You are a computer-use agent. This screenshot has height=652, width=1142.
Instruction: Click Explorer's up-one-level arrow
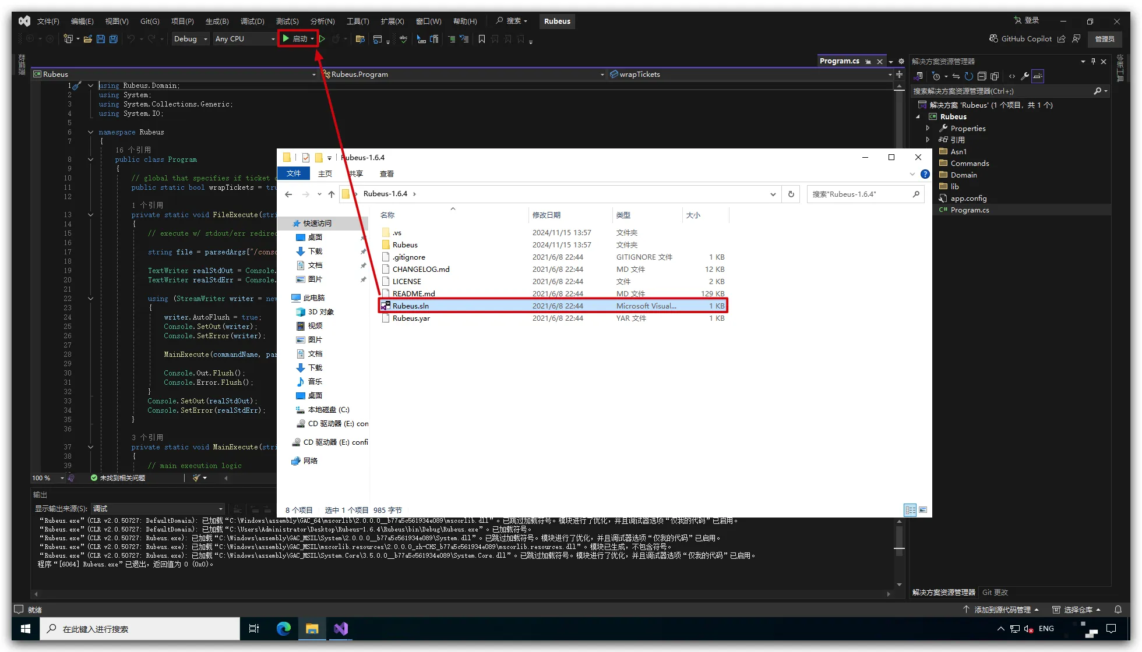(x=331, y=194)
